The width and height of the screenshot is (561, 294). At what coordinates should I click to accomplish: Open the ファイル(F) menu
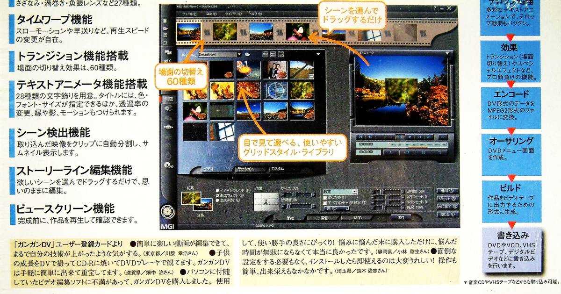[191, 15]
